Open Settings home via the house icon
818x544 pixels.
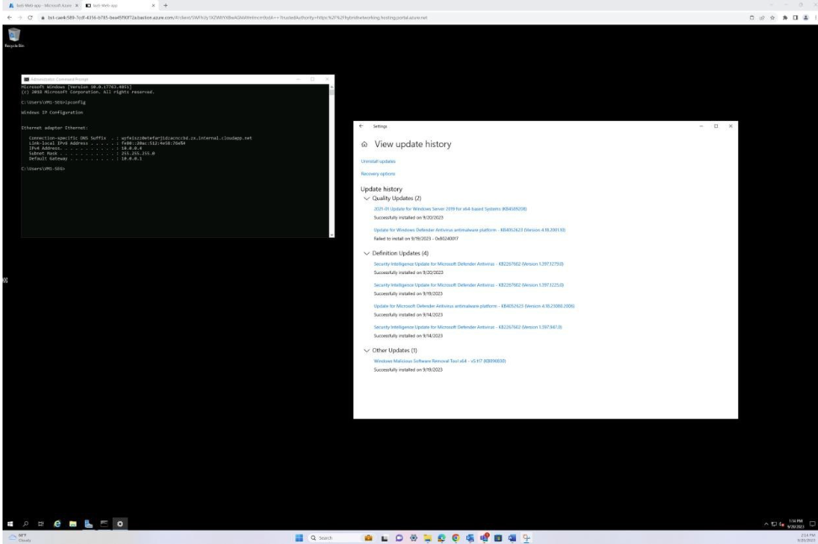point(364,145)
